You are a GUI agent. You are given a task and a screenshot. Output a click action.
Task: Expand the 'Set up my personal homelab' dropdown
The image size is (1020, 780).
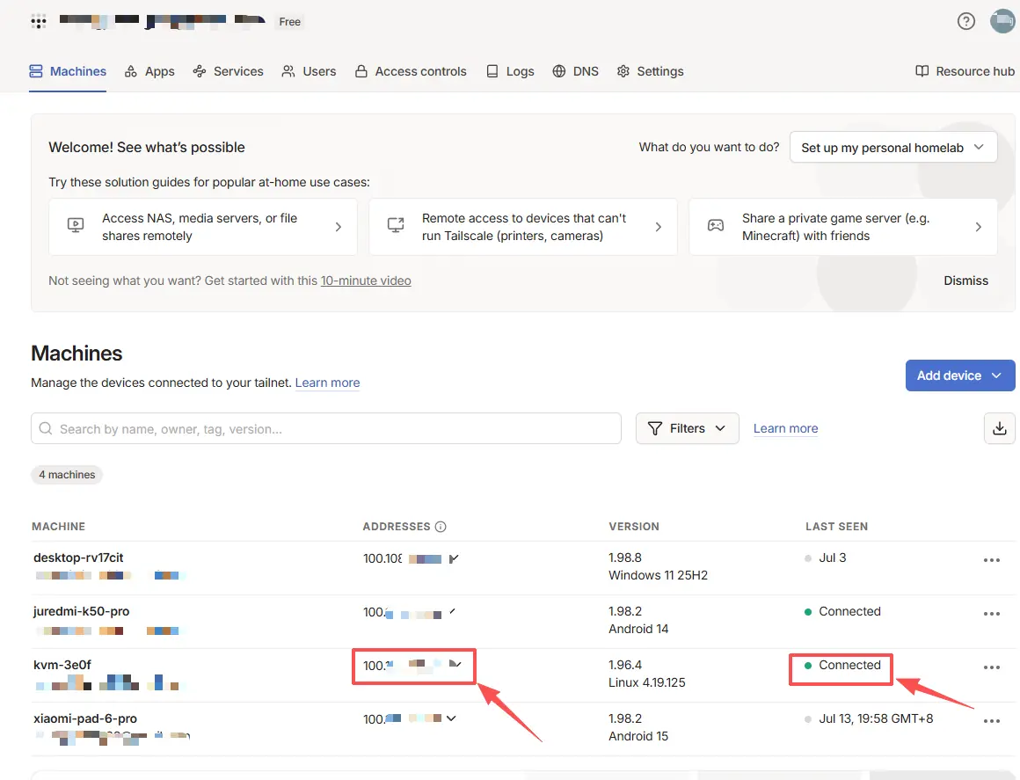click(x=893, y=148)
